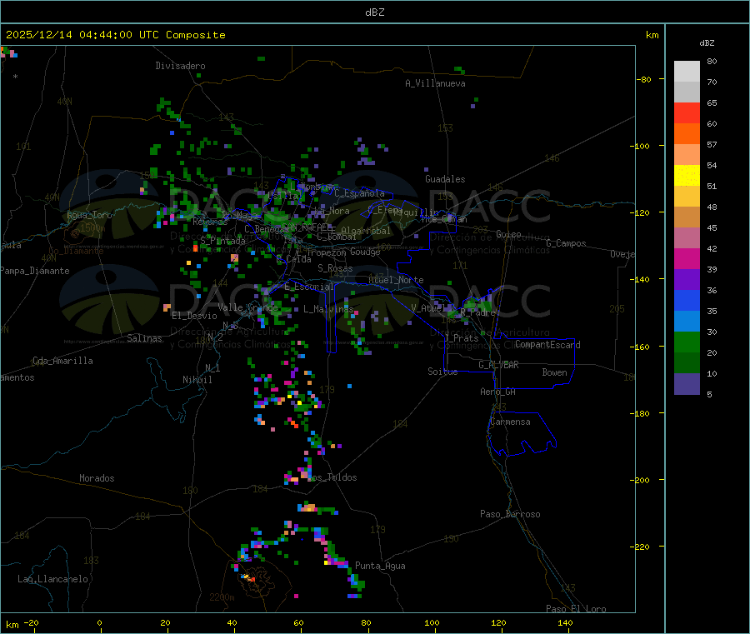Click the El_Desvio map label
750x634 pixels.
tap(194, 316)
